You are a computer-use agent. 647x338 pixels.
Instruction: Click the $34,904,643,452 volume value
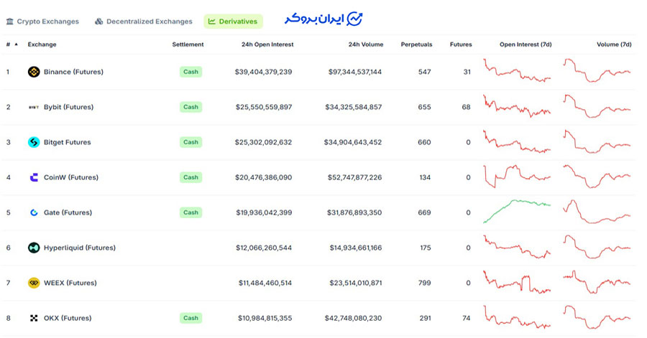[353, 142]
